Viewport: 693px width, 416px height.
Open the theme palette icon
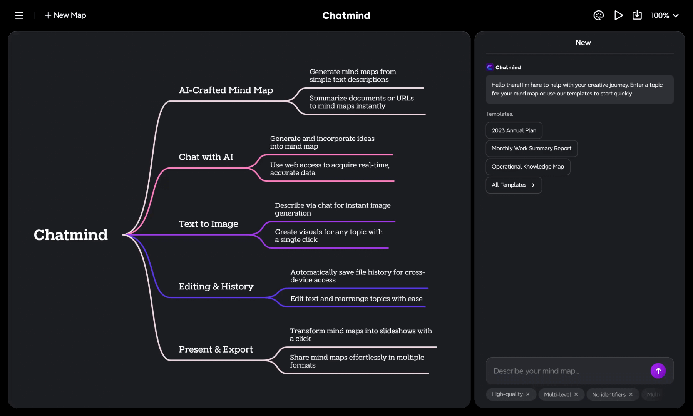tap(598, 15)
